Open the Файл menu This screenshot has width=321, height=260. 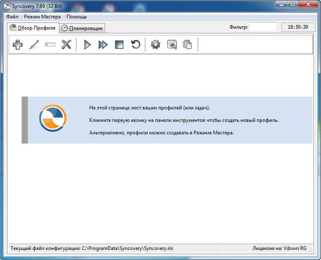pyautogui.click(x=12, y=17)
